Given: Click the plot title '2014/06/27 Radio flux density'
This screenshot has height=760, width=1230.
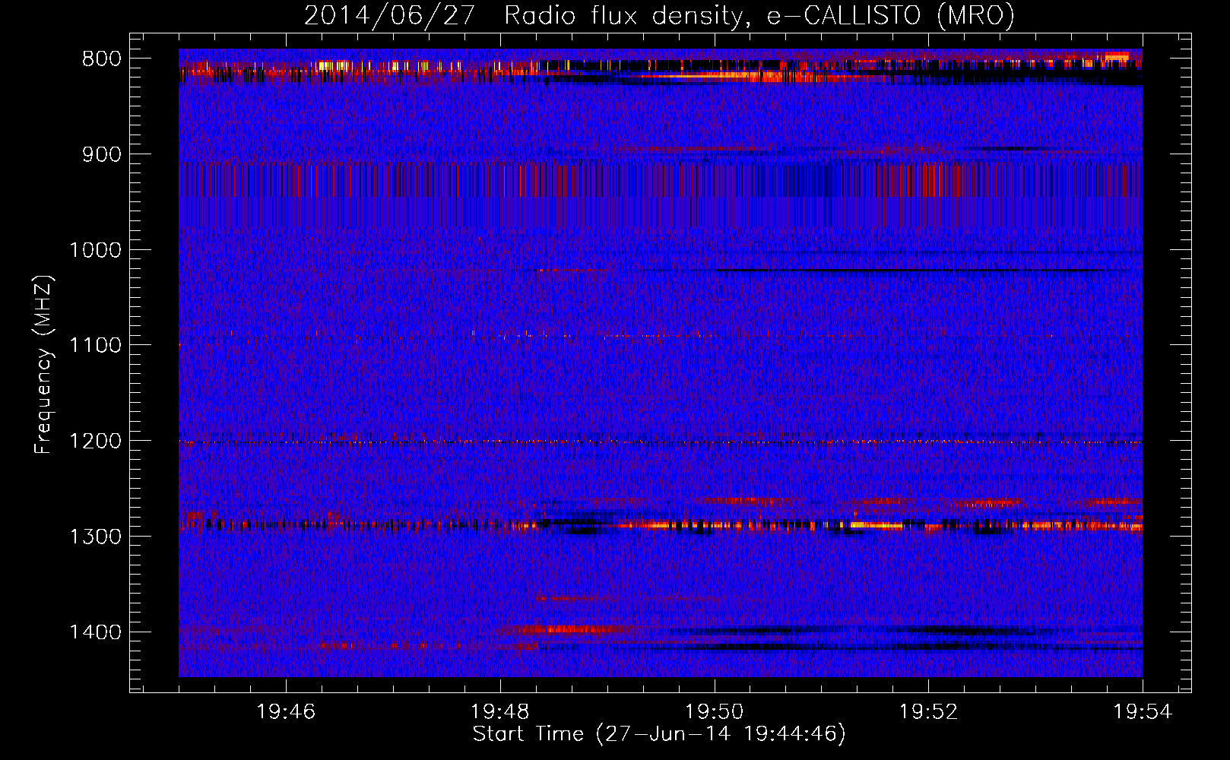Looking at the screenshot, I should tap(659, 16).
